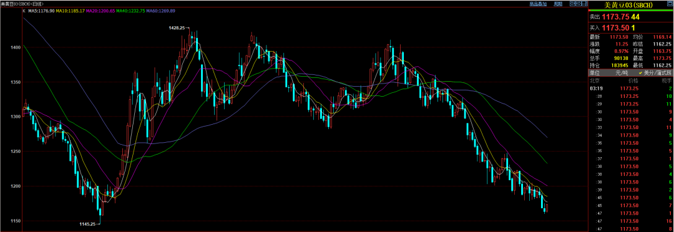
Task: Click the first chart layout icon beside 周期
Action: 572,4
